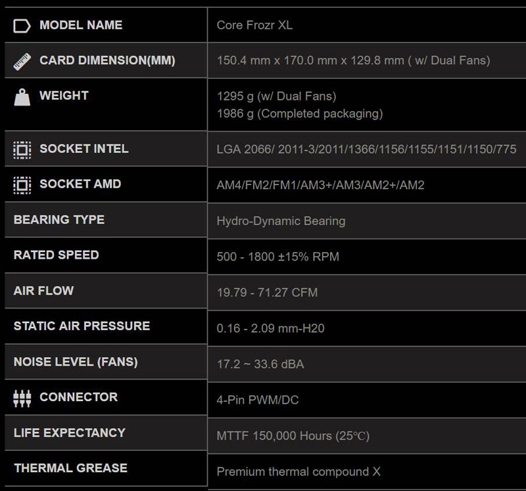The image size is (526, 491).
Task: Click the 500 - 1800 ±15% RPM value
Action: click(x=277, y=257)
